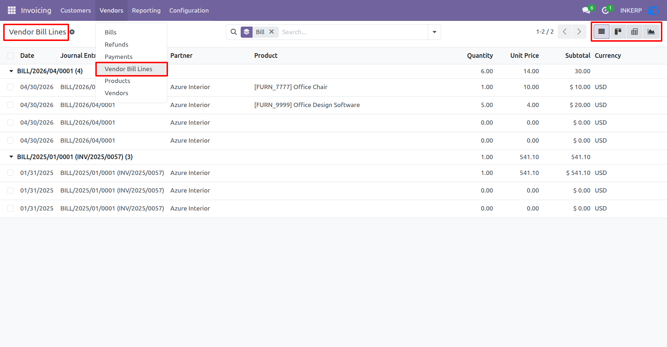Focus the search input field

coord(353,32)
